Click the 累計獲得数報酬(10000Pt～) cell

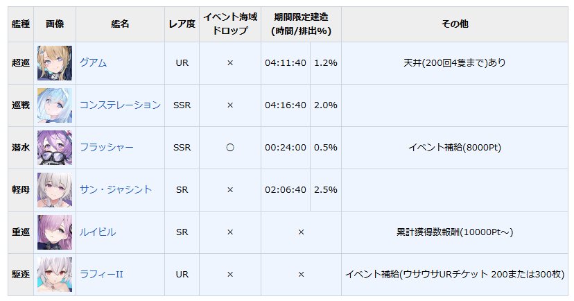pos(455,232)
